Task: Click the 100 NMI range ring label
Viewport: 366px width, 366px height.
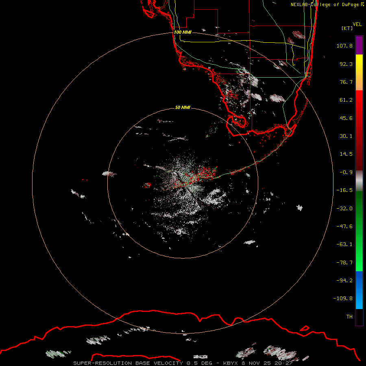Action: click(183, 32)
